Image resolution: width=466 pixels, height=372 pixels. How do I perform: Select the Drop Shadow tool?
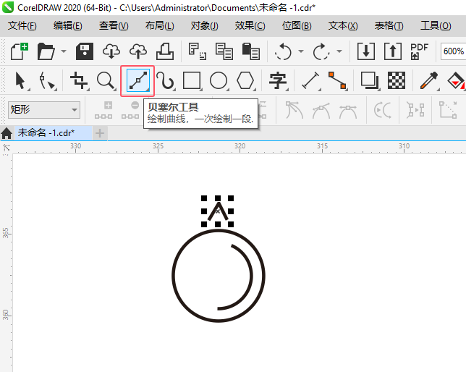(x=370, y=80)
